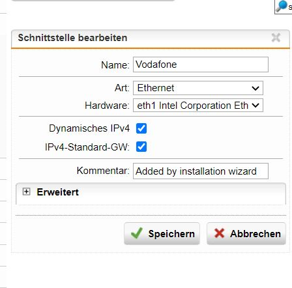Close the Schnittstelle bearbeiten dialog
Image resolution: width=292 pixels, height=288 pixels.
tap(276, 38)
